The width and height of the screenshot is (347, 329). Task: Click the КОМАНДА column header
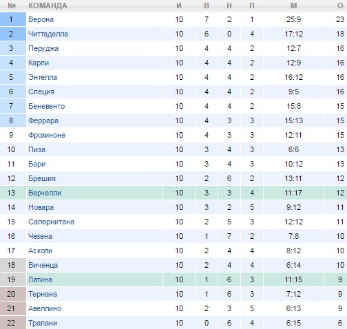point(48,6)
